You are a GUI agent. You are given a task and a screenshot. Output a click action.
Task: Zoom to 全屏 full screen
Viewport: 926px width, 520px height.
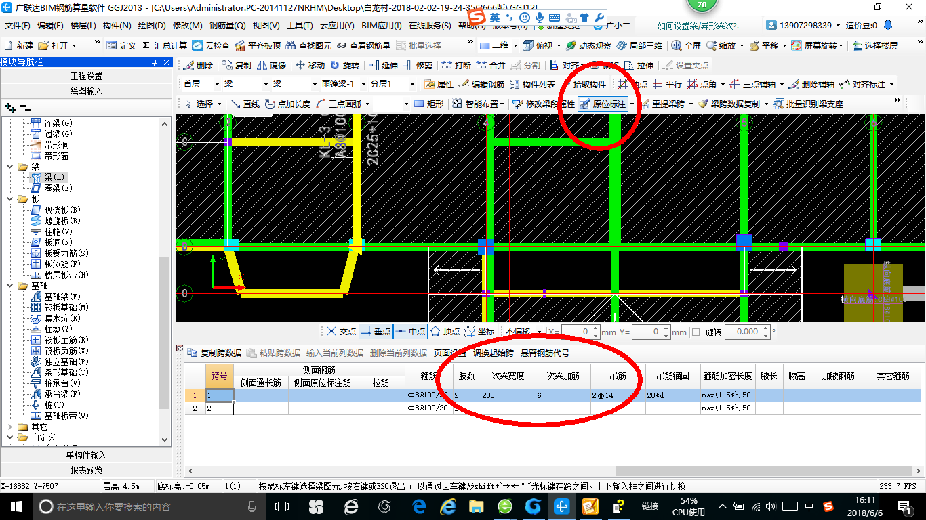pos(686,45)
